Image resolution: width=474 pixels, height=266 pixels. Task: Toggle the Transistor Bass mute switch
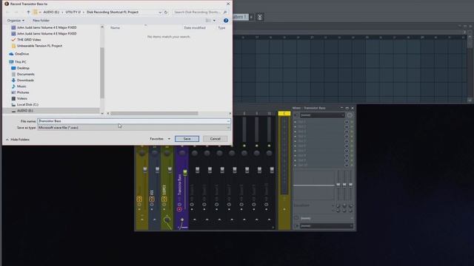click(182, 146)
